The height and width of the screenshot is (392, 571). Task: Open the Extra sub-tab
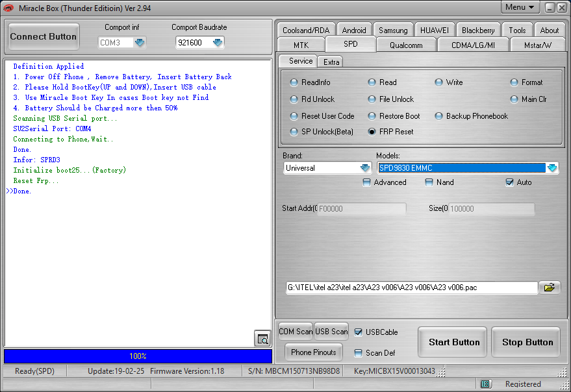pos(331,62)
